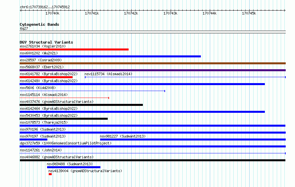The width and height of the screenshot is (295, 187).
Task: Select the blue nsv970196 variant bar
Action: point(152,133)
